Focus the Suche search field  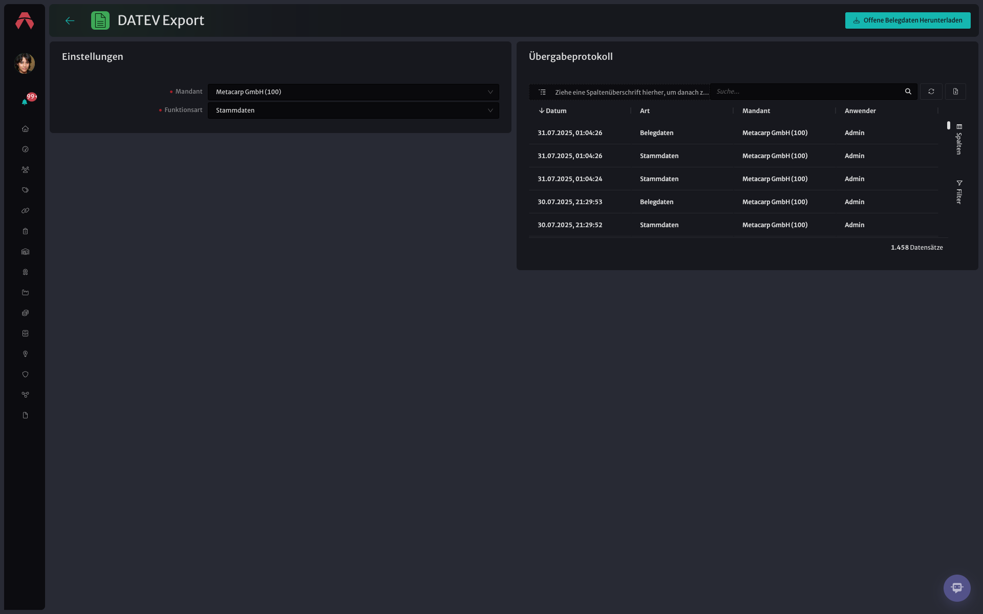point(806,92)
